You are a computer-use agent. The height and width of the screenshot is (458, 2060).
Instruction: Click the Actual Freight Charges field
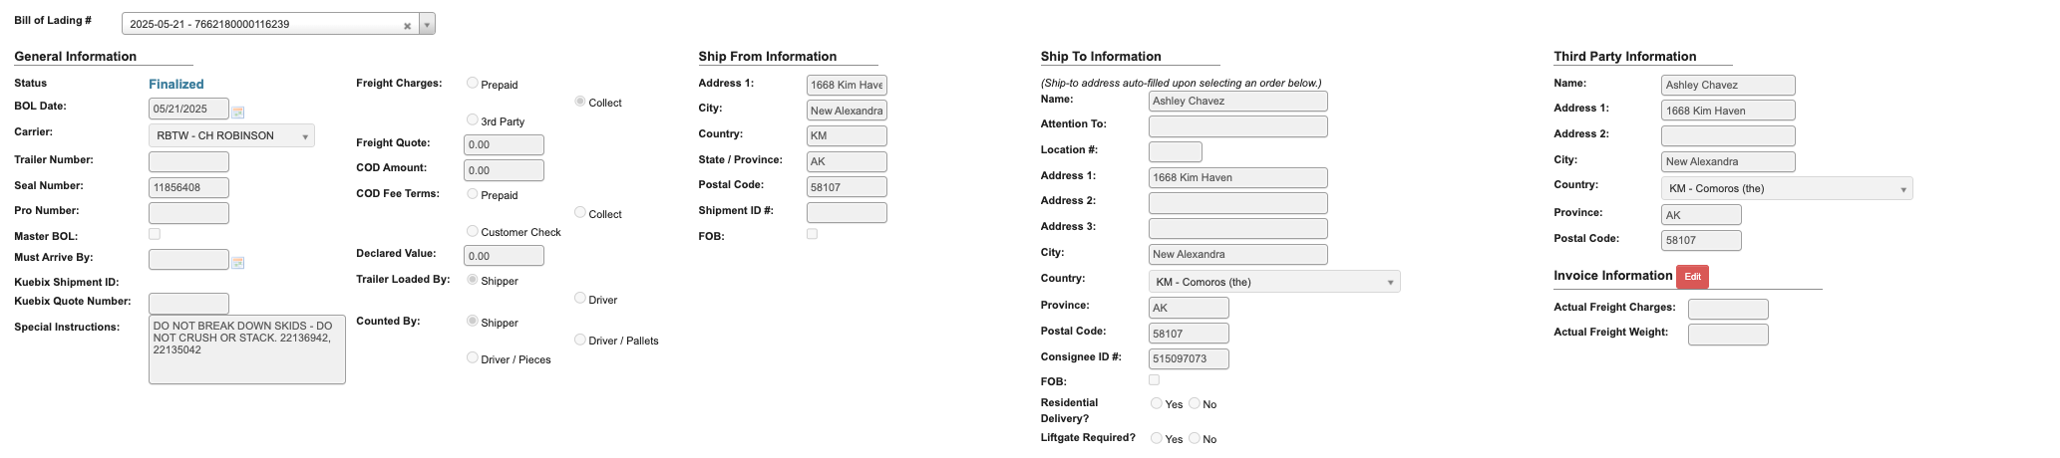click(1728, 309)
